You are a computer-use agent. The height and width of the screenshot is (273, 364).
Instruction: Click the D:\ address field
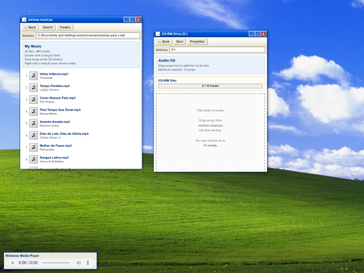click(x=217, y=50)
